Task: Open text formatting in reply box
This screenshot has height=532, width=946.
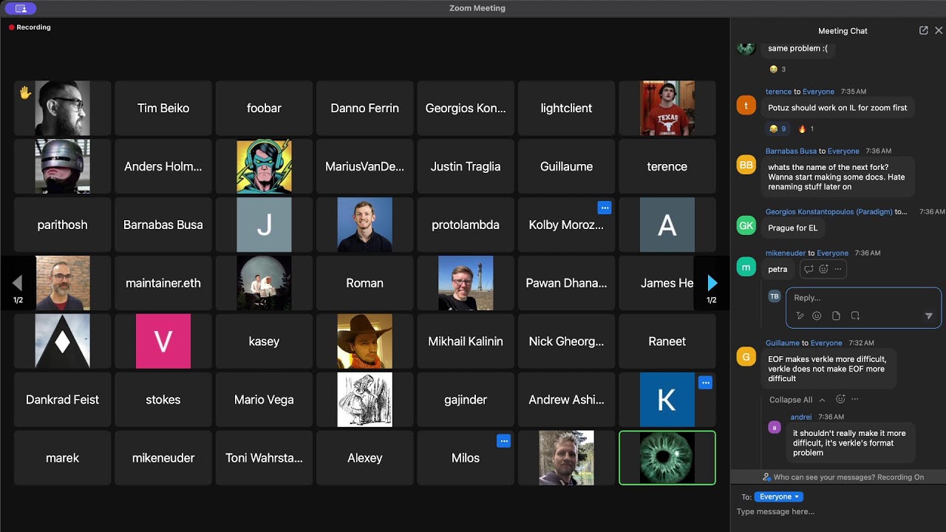Action: (800, 316)
